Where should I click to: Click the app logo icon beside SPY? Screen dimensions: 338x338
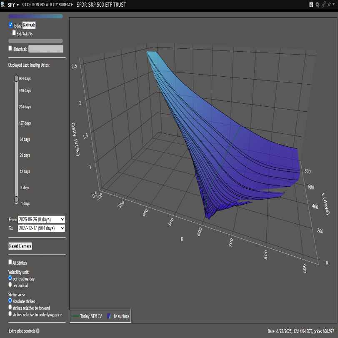point(3,4)
